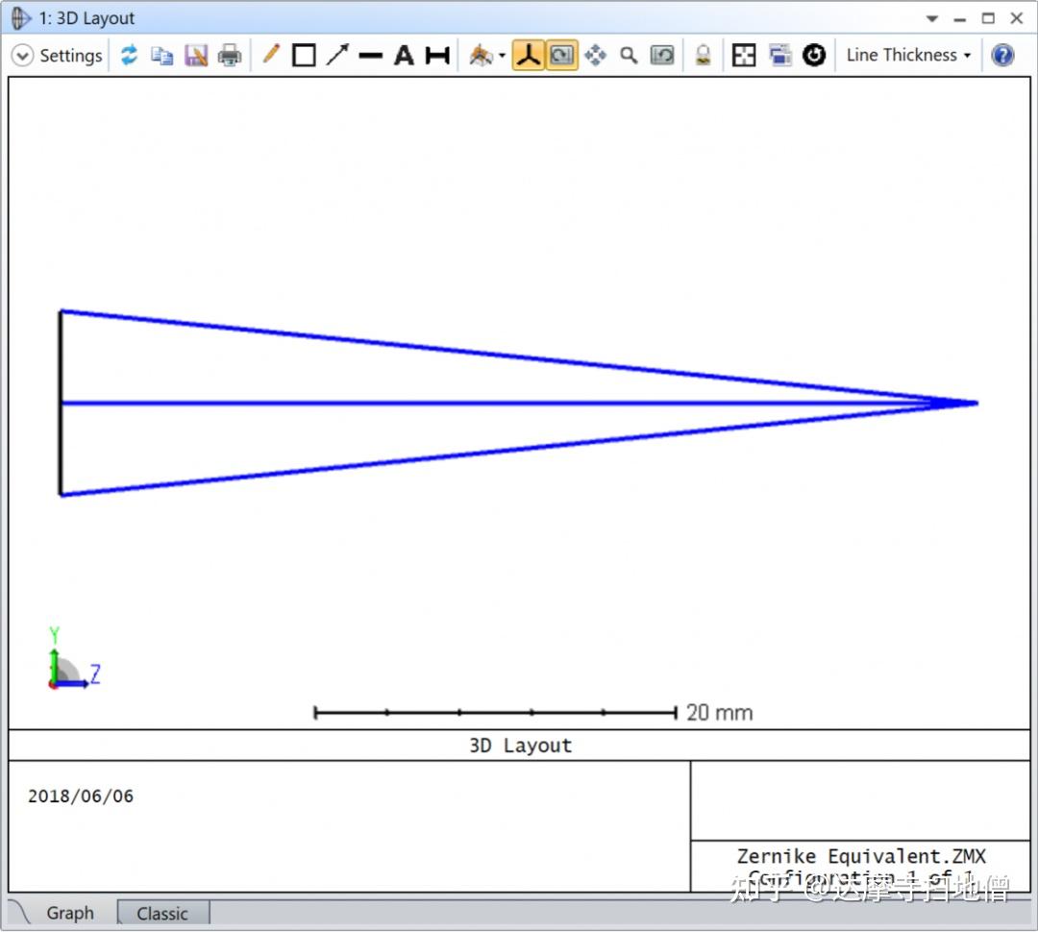Save the layout as an image
1038x932 pixels.
coord(196,55)
